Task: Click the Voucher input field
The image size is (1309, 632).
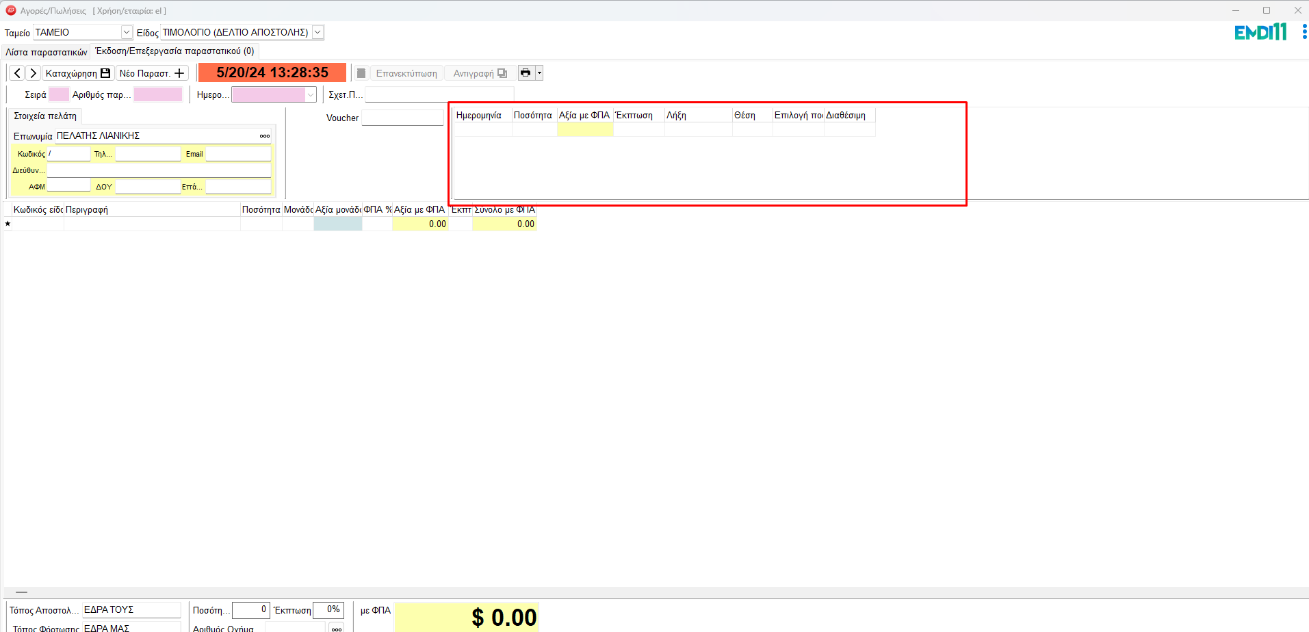Action: [x=402, y=118]
